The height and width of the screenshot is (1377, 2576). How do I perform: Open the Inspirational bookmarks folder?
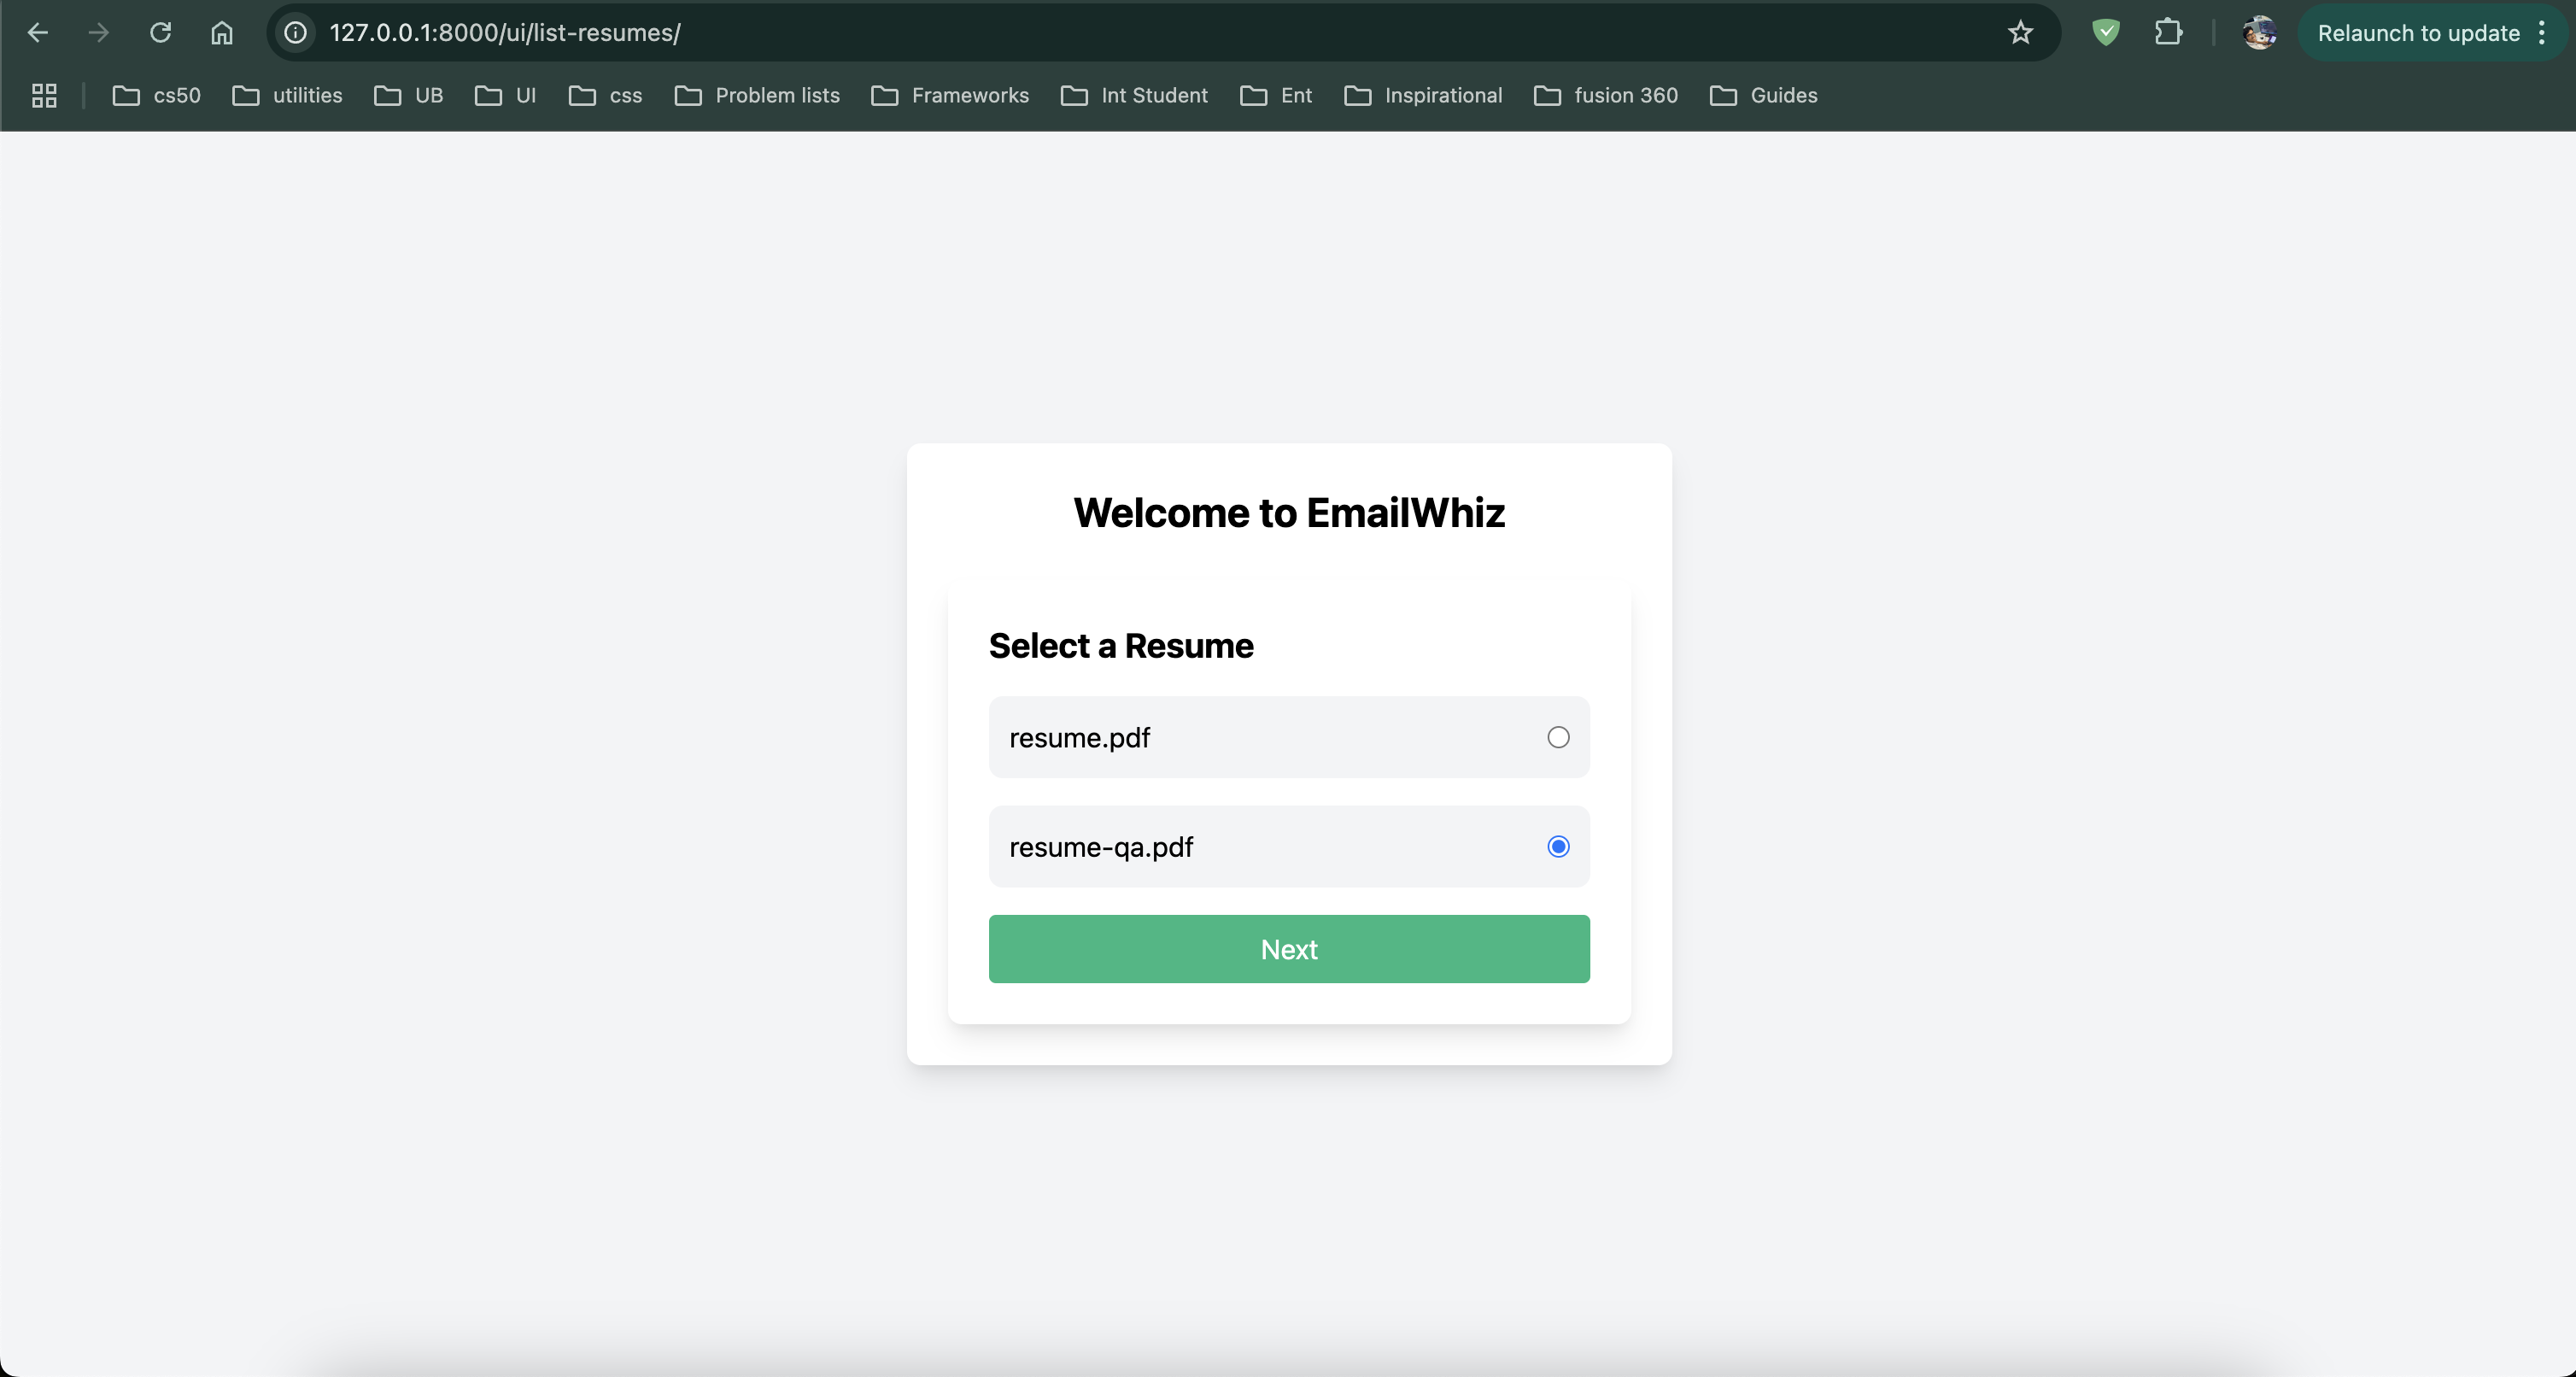pyautogui.click(x=1423, y=96)
